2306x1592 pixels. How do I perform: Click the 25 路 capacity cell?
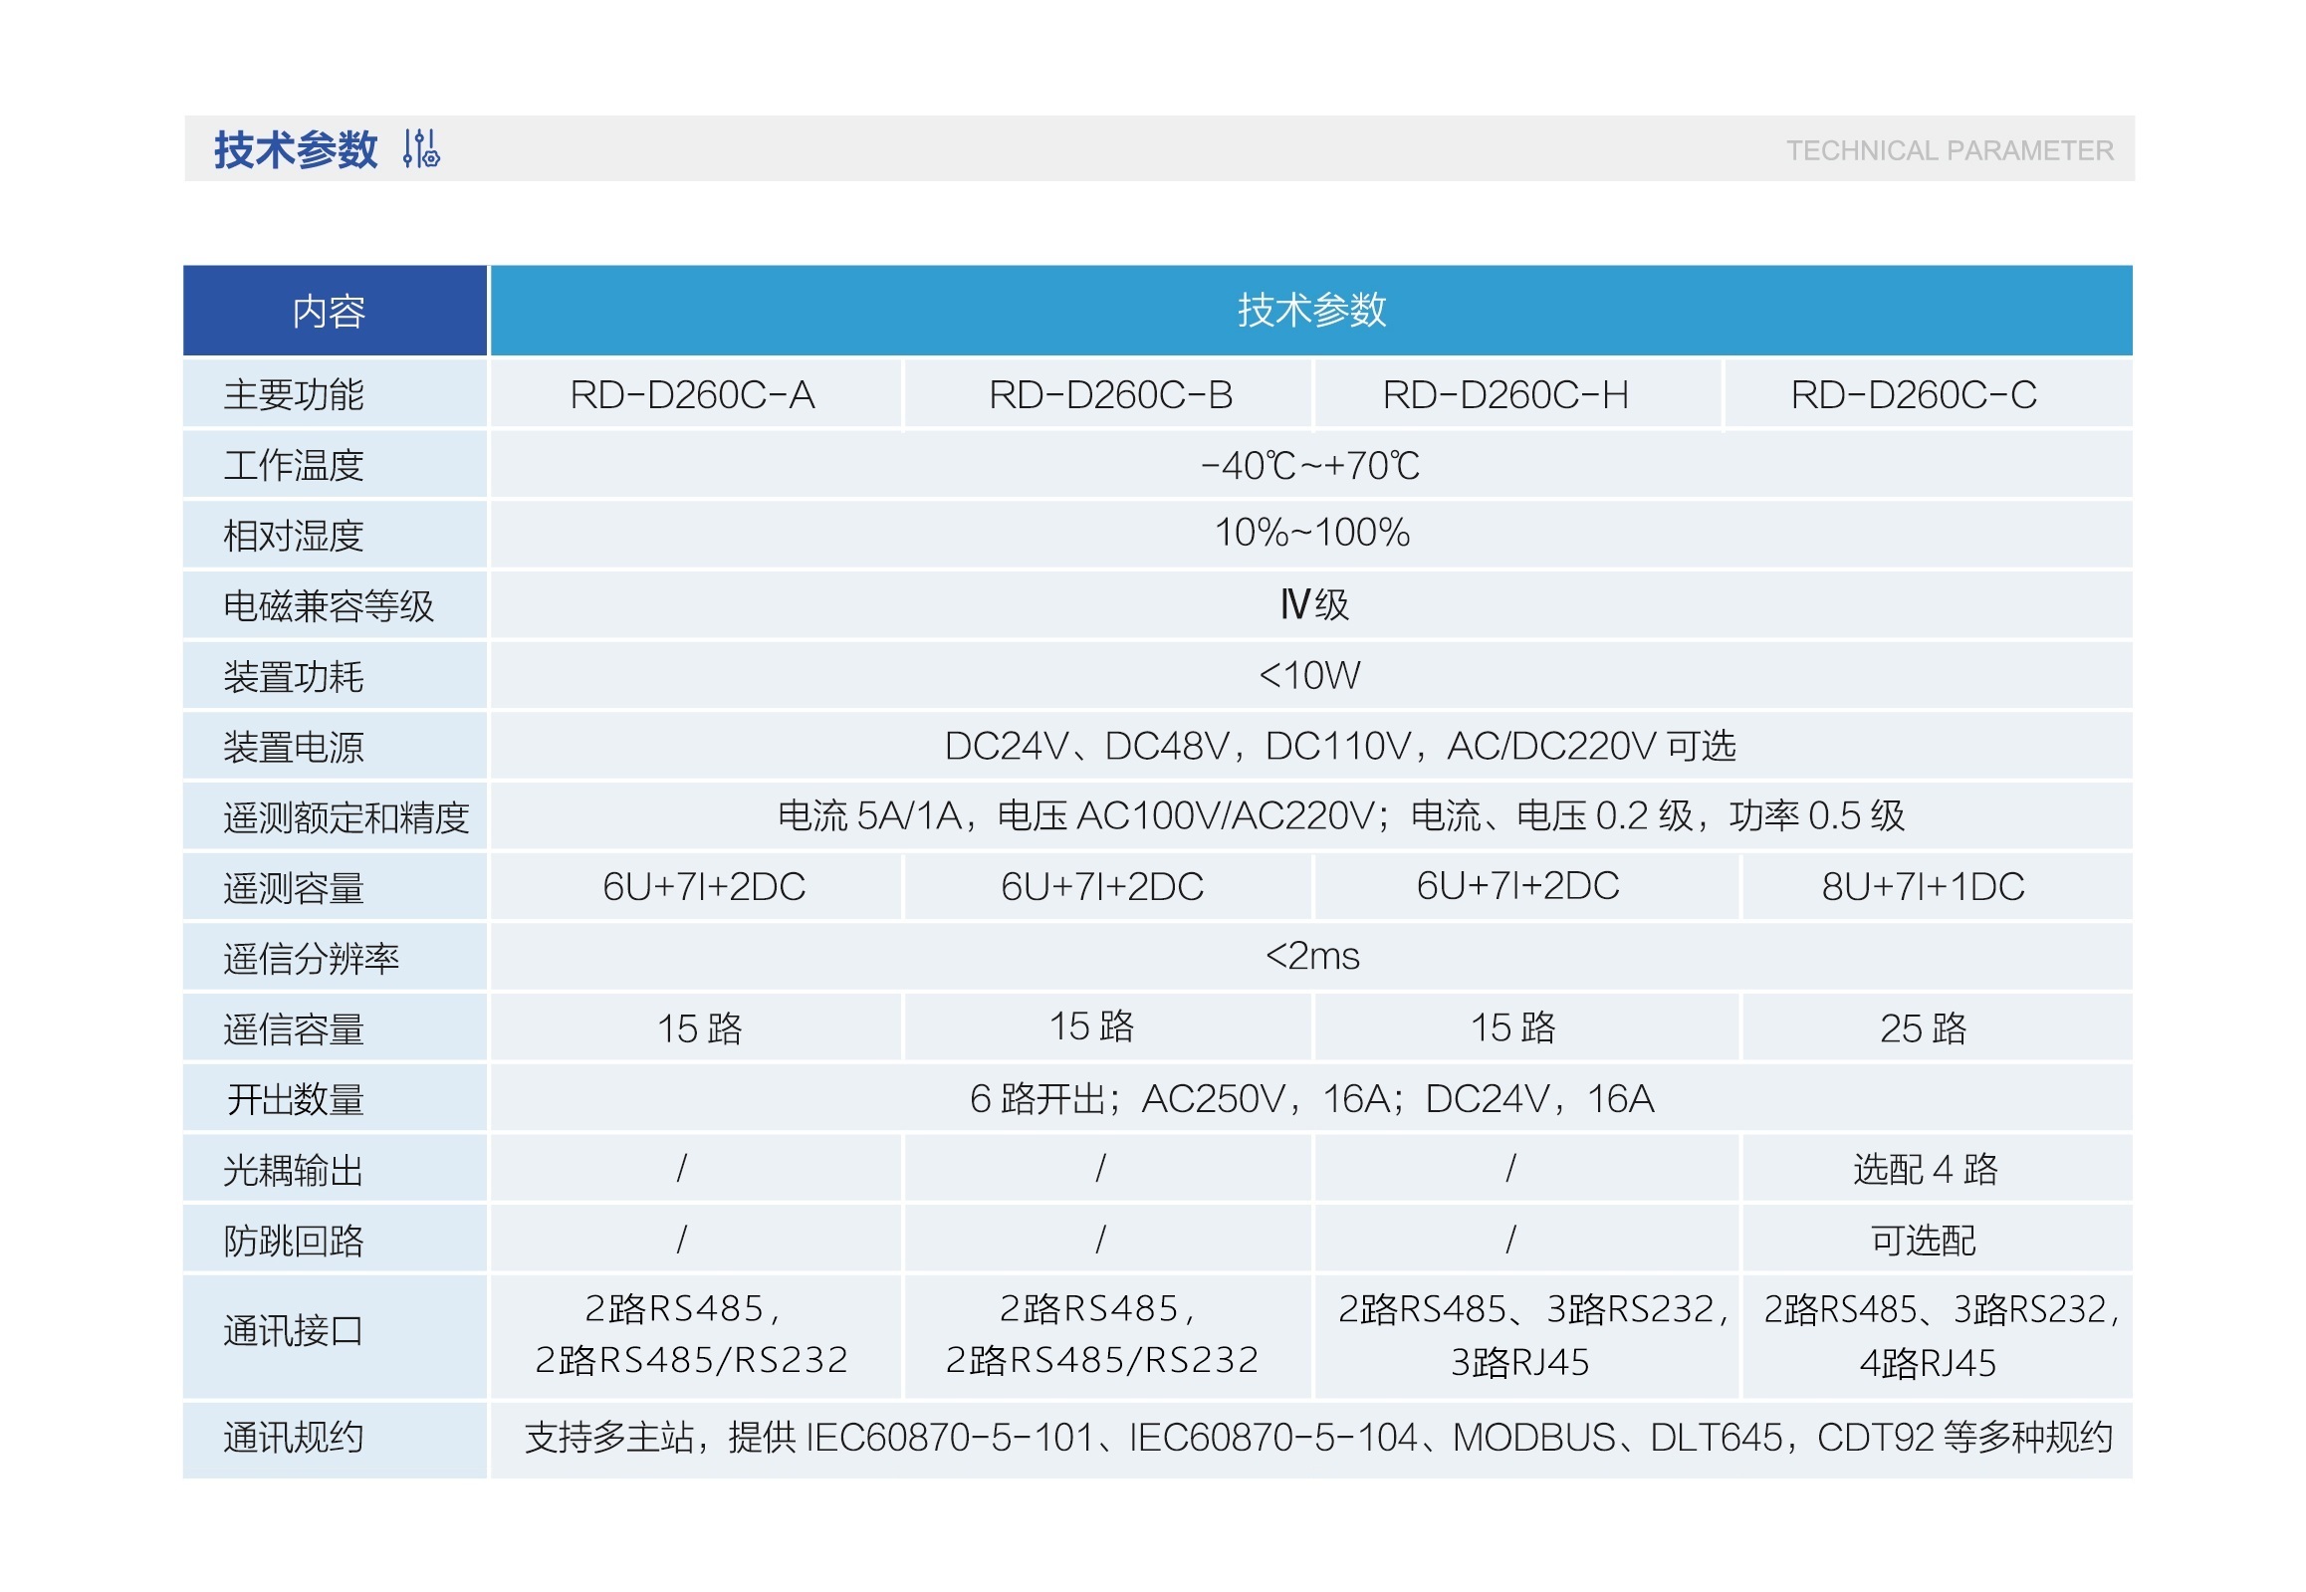pyautogui.click(x=1922, y=1028)
